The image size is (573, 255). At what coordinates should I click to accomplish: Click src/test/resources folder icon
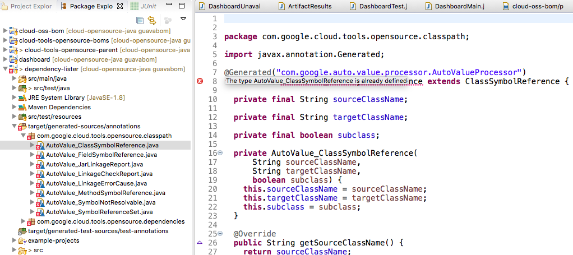[22, 117]
